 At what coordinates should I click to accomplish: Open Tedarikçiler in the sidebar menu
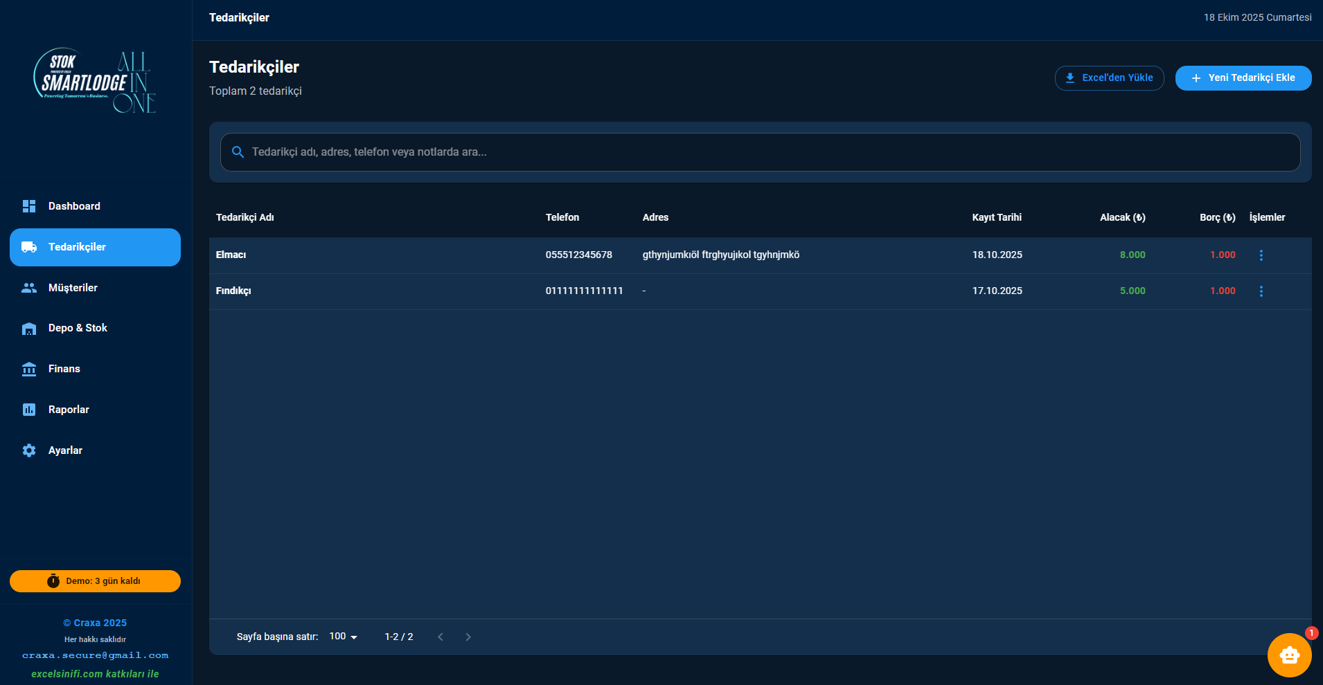pyautogui.click(x=95, y=247)
